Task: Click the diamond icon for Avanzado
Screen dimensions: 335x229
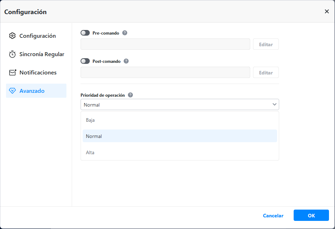Action: tap(12, 91)
